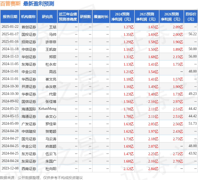Select the 机构简称 column header
This screenshot has height=180, width=198.
tap(28, 16)
